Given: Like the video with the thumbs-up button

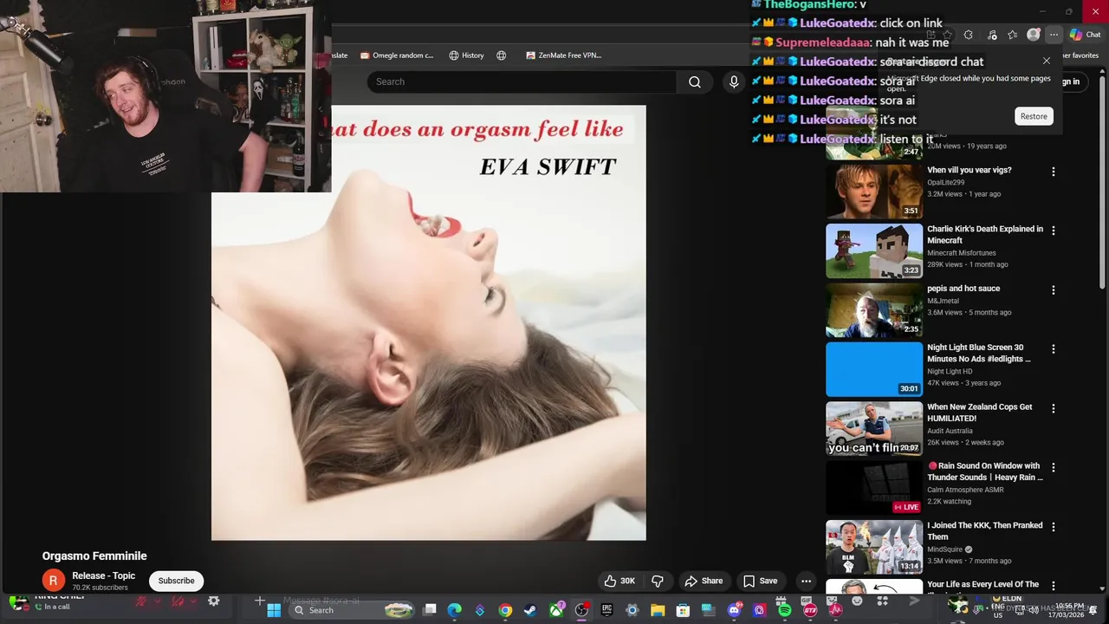Looking at the screenshot, I should [x=620, y=581].
